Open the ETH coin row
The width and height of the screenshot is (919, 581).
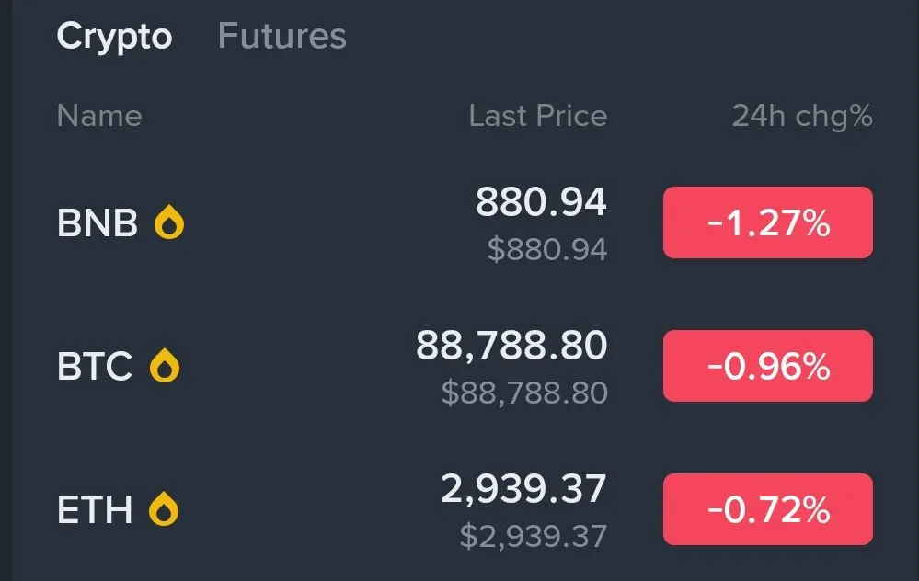[95, 509]
